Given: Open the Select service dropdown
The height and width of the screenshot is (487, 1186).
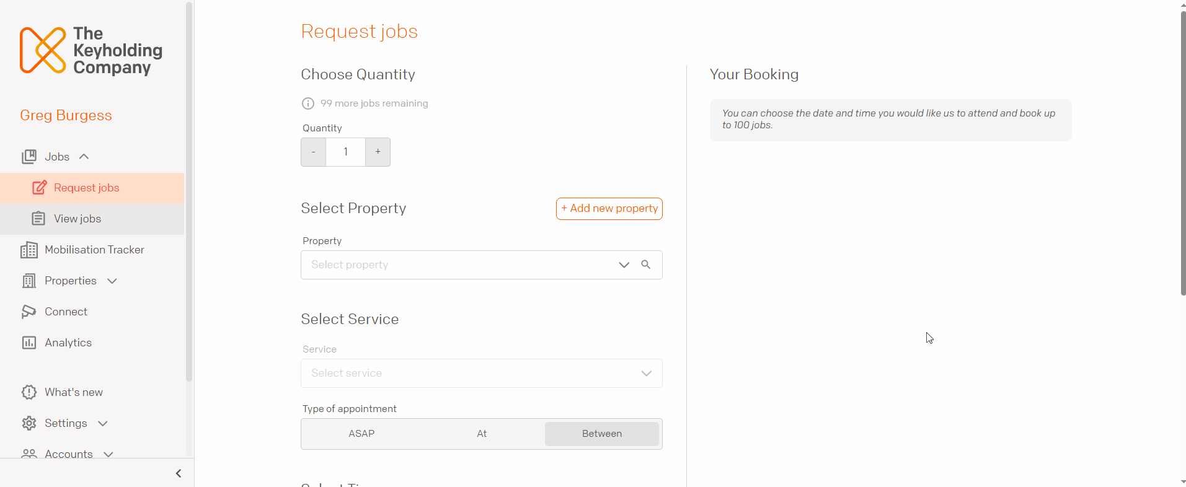Looking at the screenshot, I should (482, 374).
